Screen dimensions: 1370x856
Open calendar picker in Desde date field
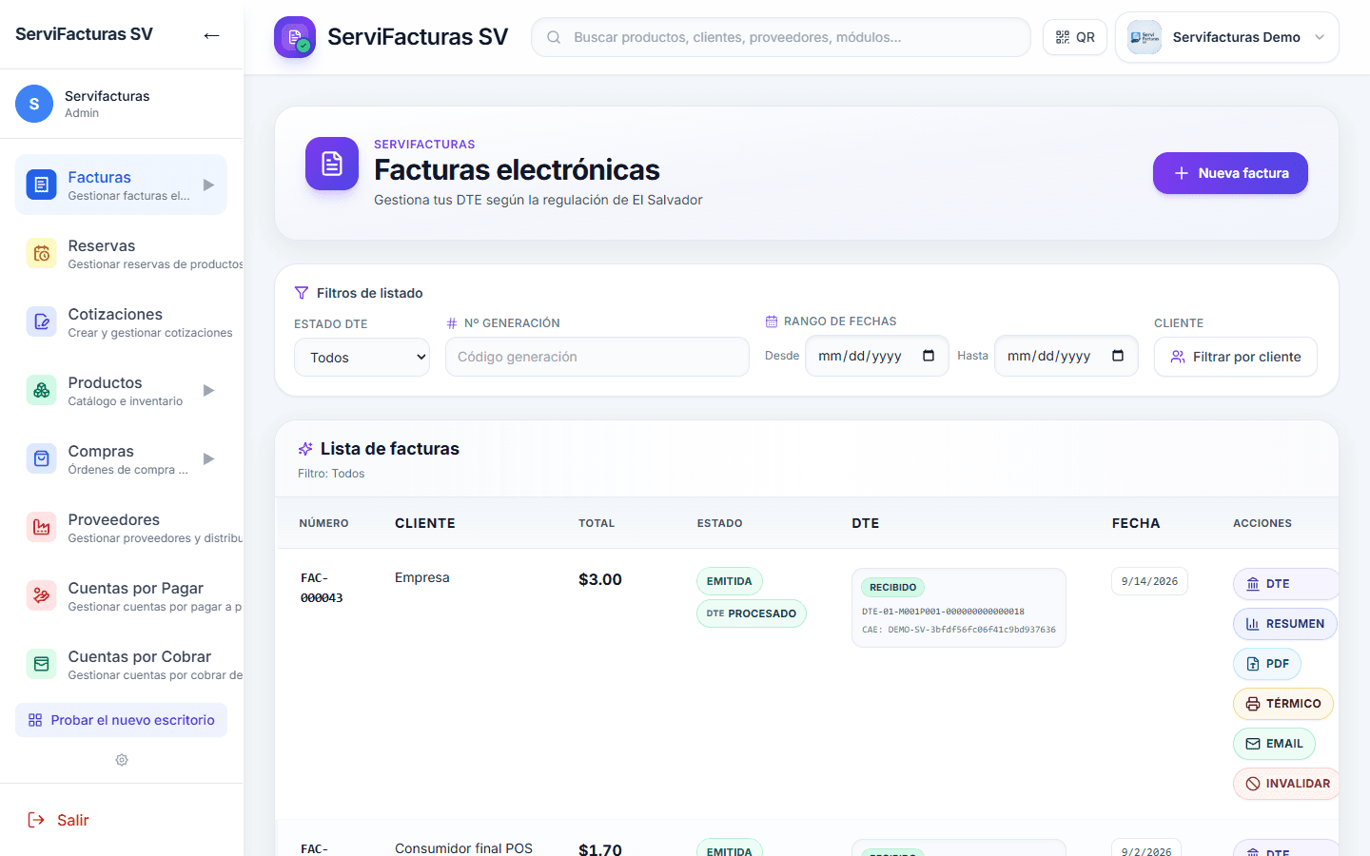click(929, 356)
